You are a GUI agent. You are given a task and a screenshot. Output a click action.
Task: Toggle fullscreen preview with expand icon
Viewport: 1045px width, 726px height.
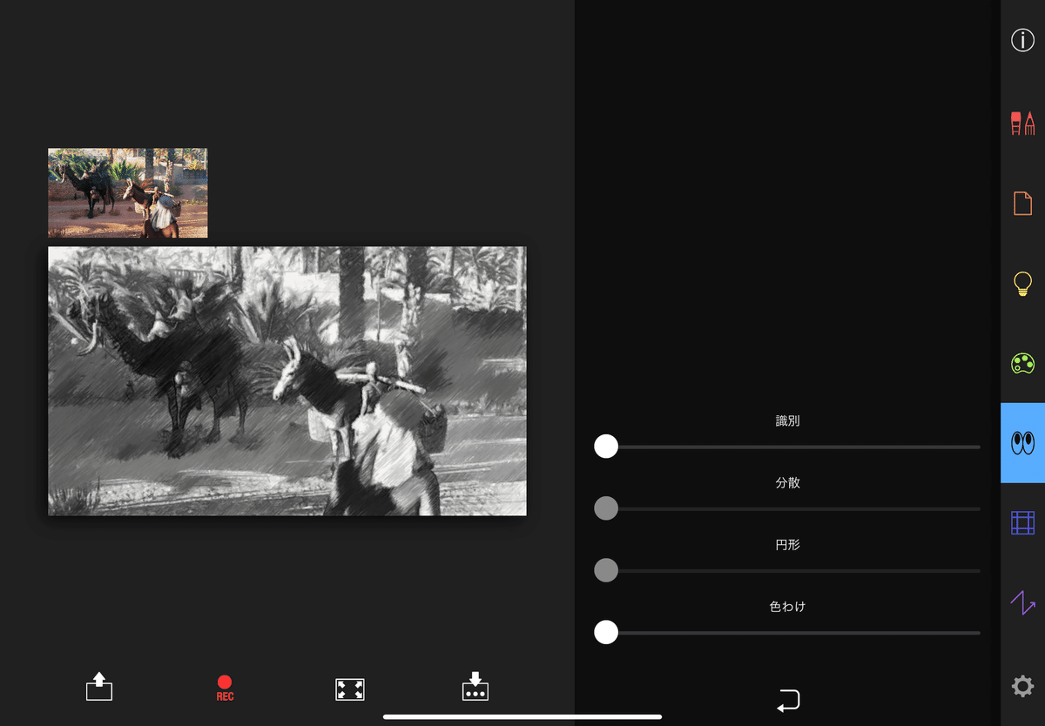click(x=350, y=689)
